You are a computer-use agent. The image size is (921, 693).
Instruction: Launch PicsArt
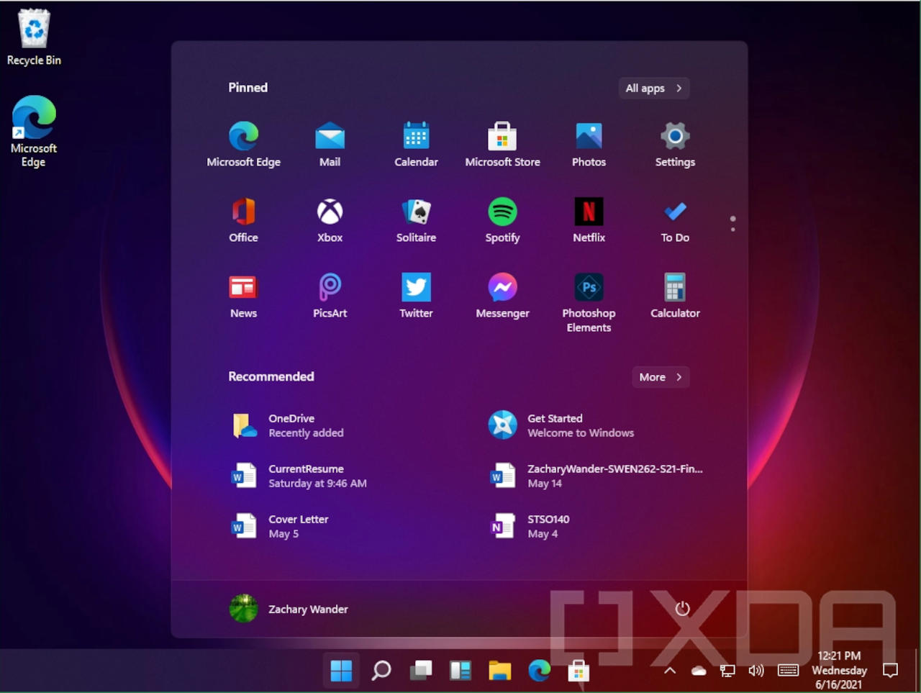[x=330, y=296]
